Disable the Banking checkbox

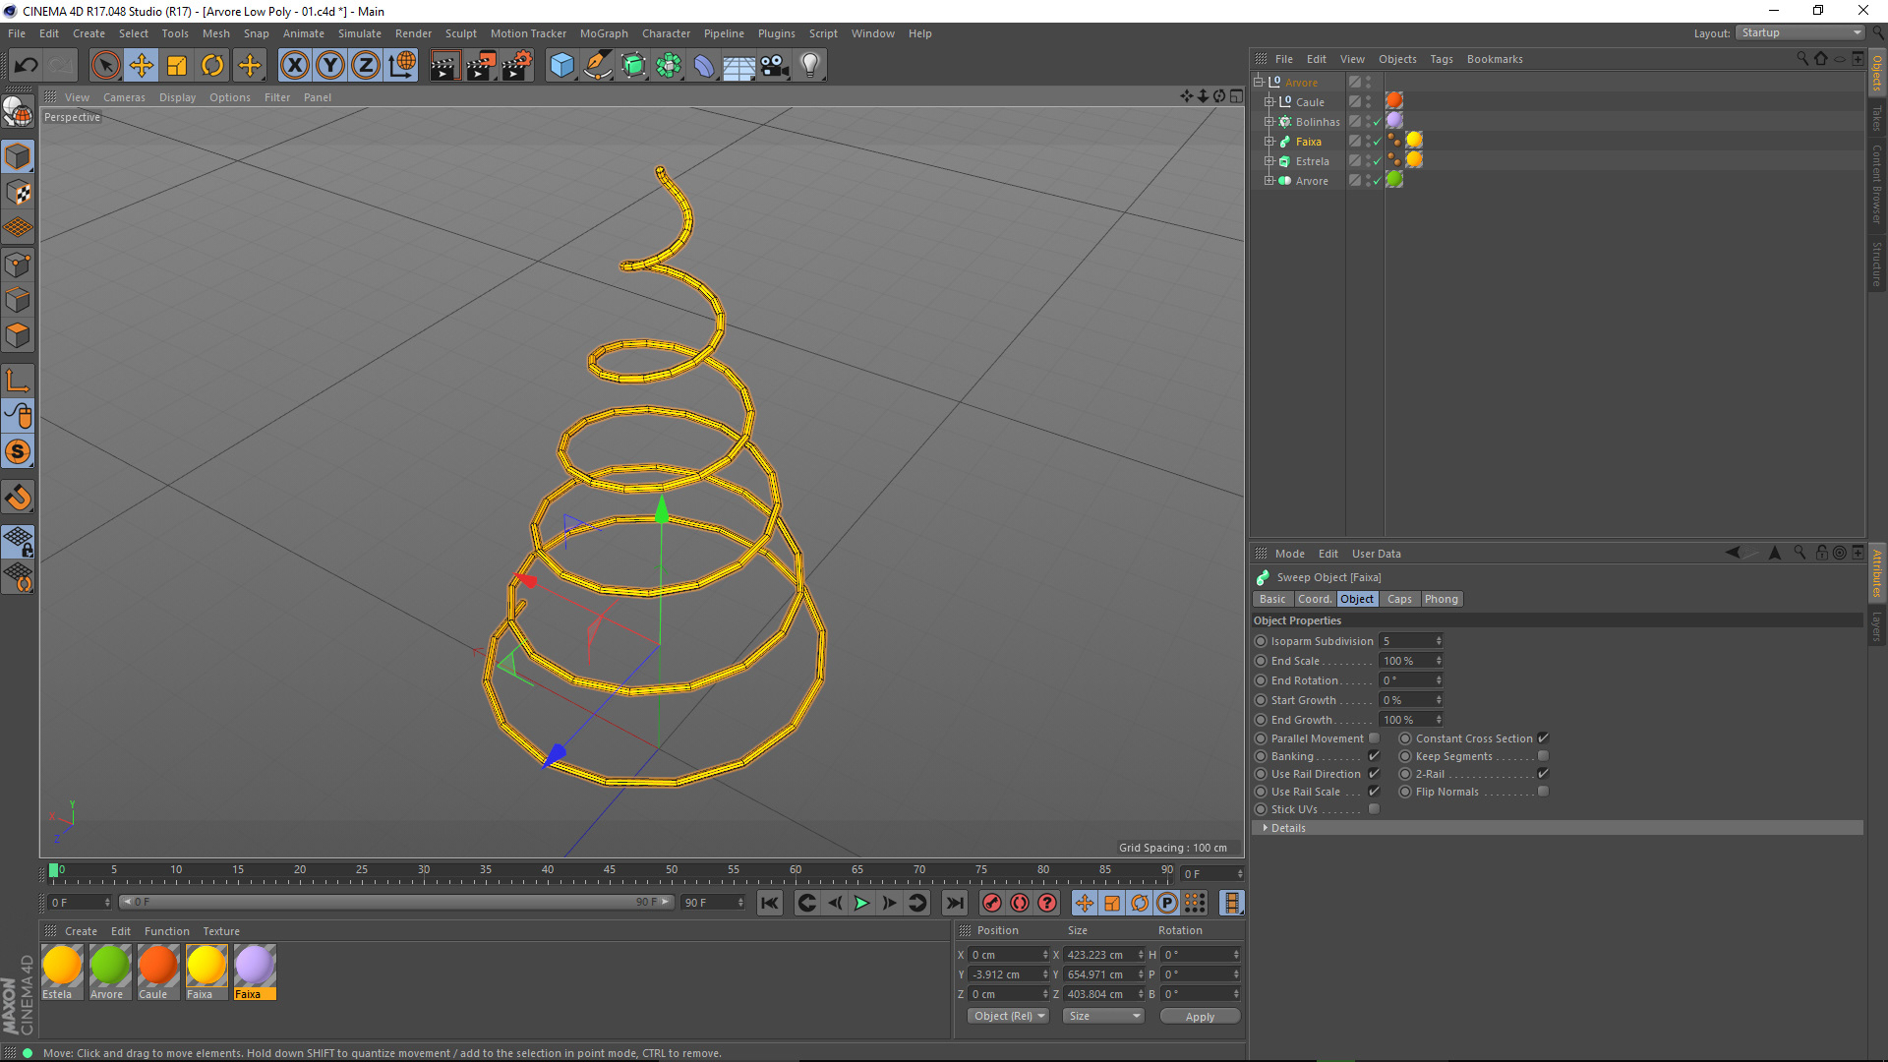tap(1374, 756)
